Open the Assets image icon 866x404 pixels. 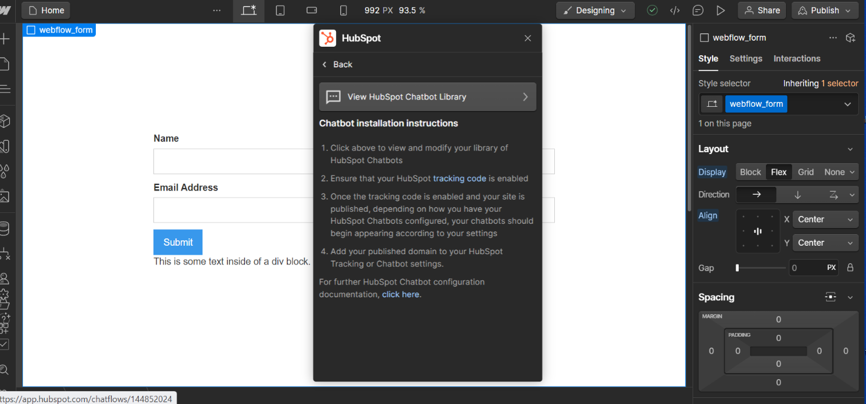tap(4, 196)
